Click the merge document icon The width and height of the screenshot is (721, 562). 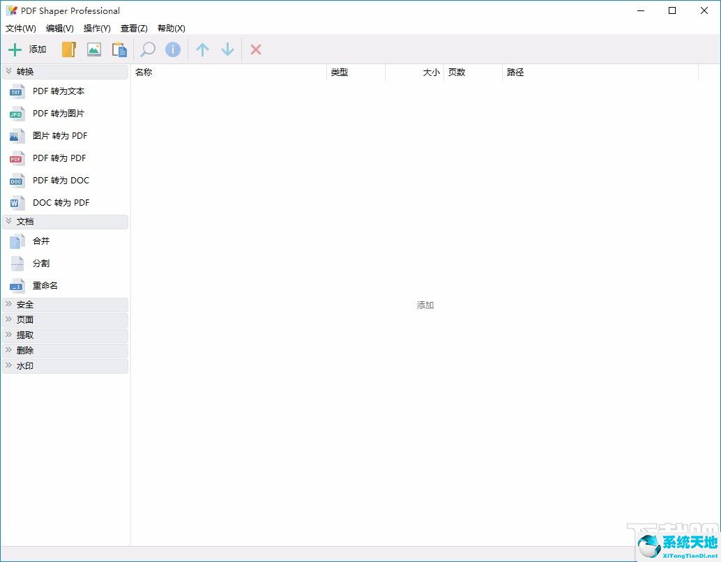point(17,241)
